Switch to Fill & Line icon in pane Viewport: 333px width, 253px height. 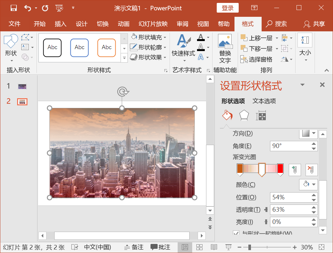tap(227, 115)
